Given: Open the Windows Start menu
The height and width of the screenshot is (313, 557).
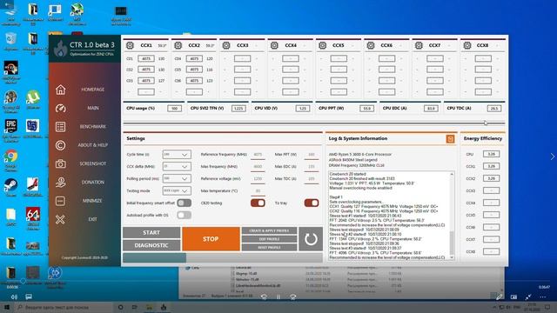Looking at the screenshot, I should tap(6, 307).
